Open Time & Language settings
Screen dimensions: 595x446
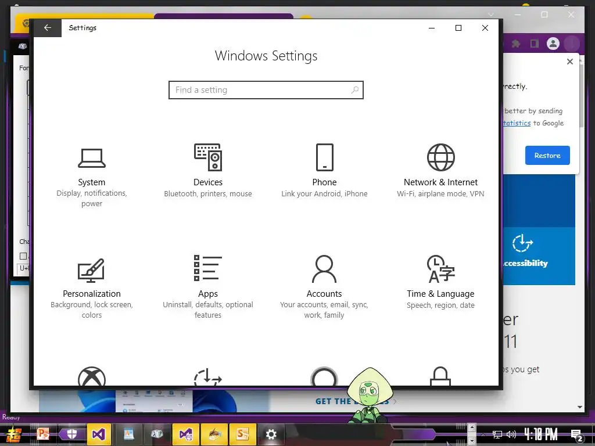(440, 283)
